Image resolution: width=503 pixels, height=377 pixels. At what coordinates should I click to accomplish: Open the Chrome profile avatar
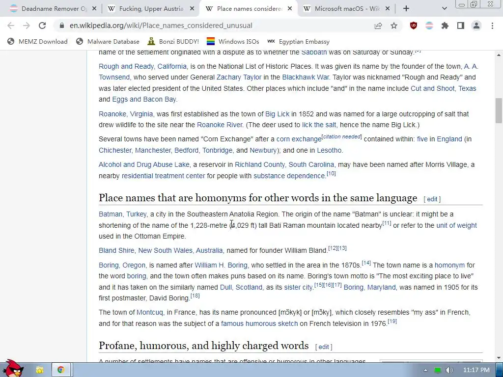[476, 26]
